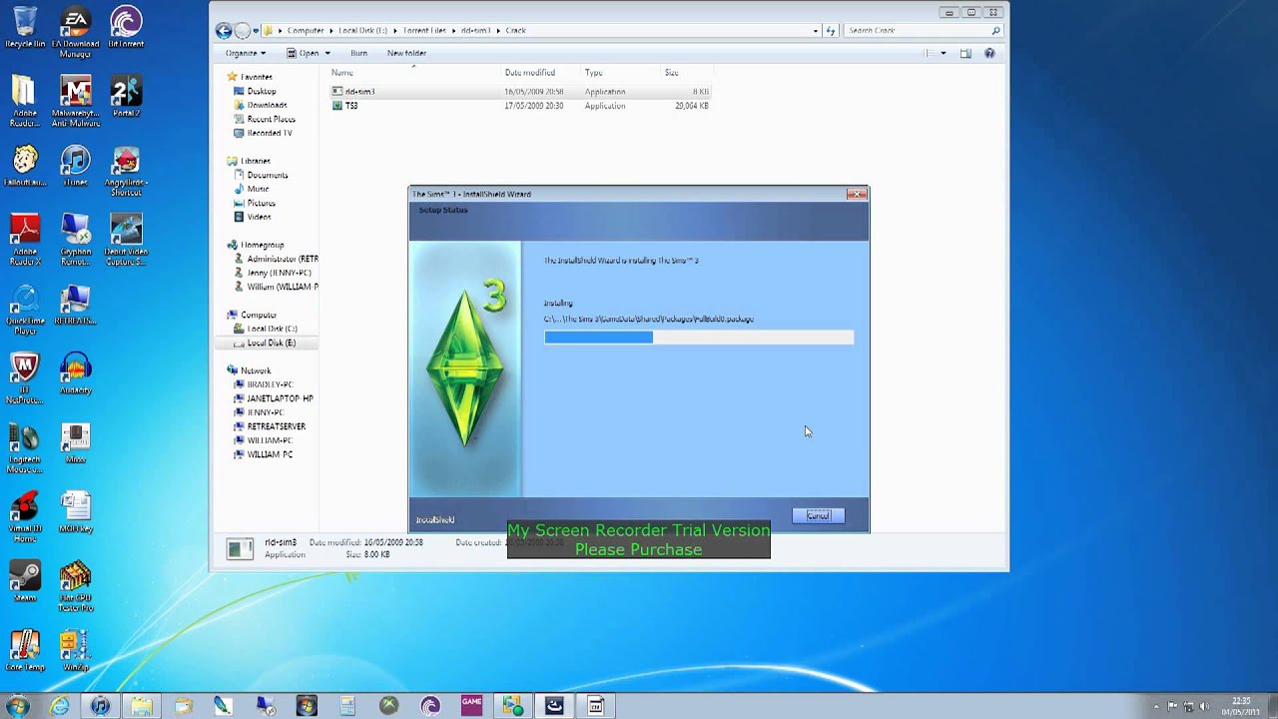This screenshot has height=719, width=1278.
Task: Select Local Disk (C:) in navigation pane
Action: (272, 329)
